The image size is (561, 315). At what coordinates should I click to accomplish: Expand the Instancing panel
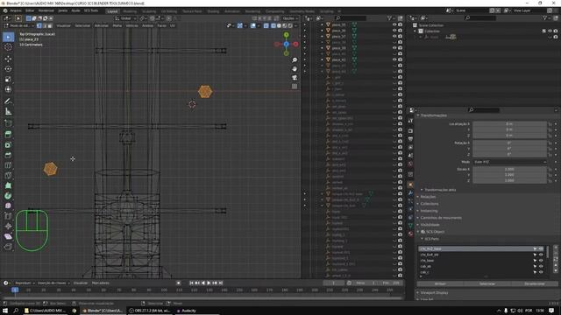tap(429, 211)
